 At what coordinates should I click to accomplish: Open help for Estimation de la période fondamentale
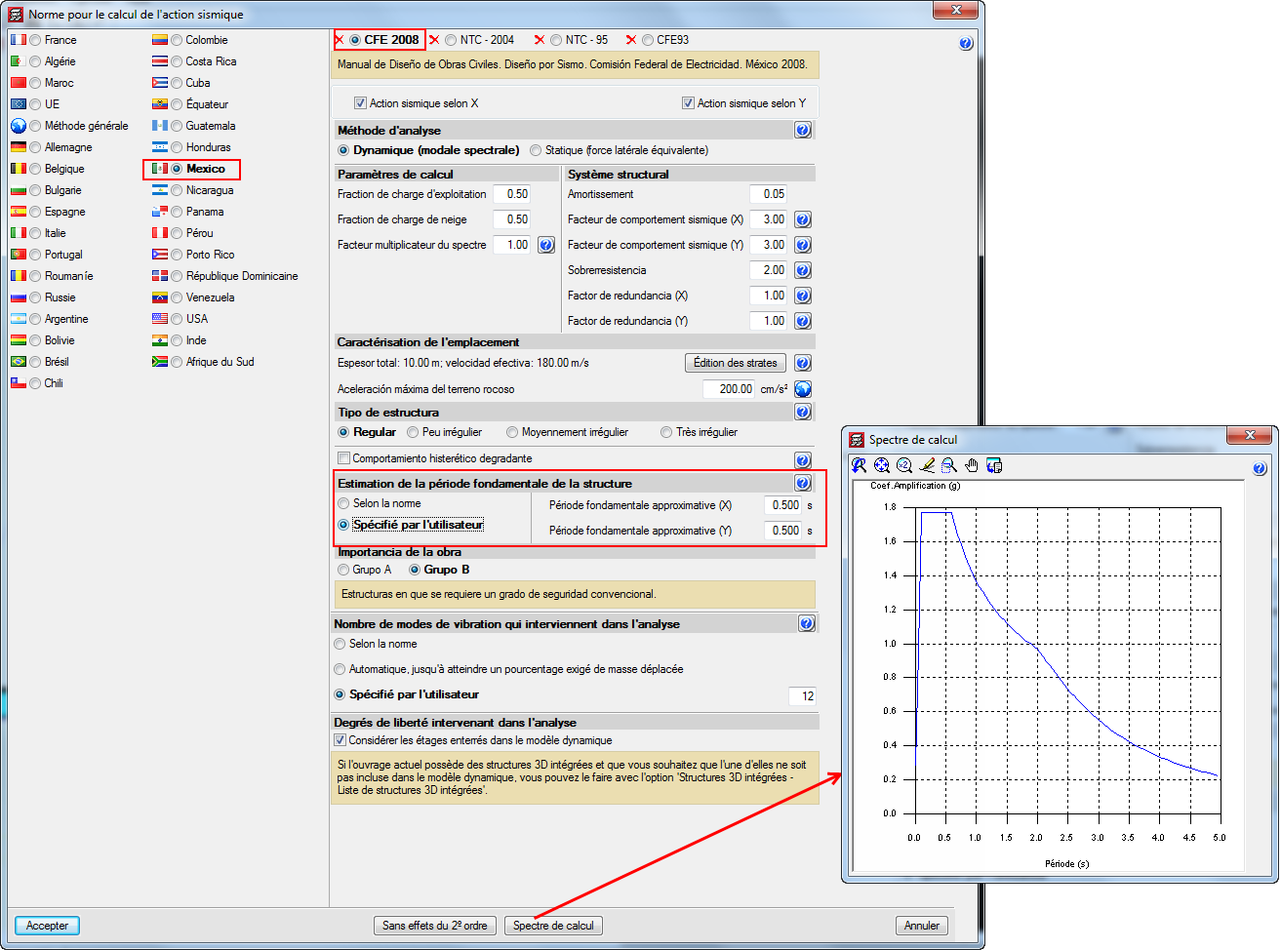[803, 483]
